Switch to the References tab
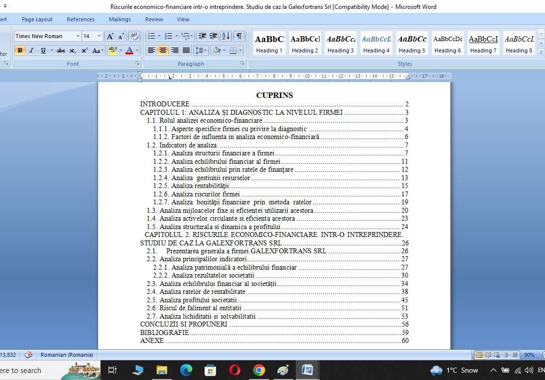The width and height of the screenshot is (545, 380). click(80, 19)
